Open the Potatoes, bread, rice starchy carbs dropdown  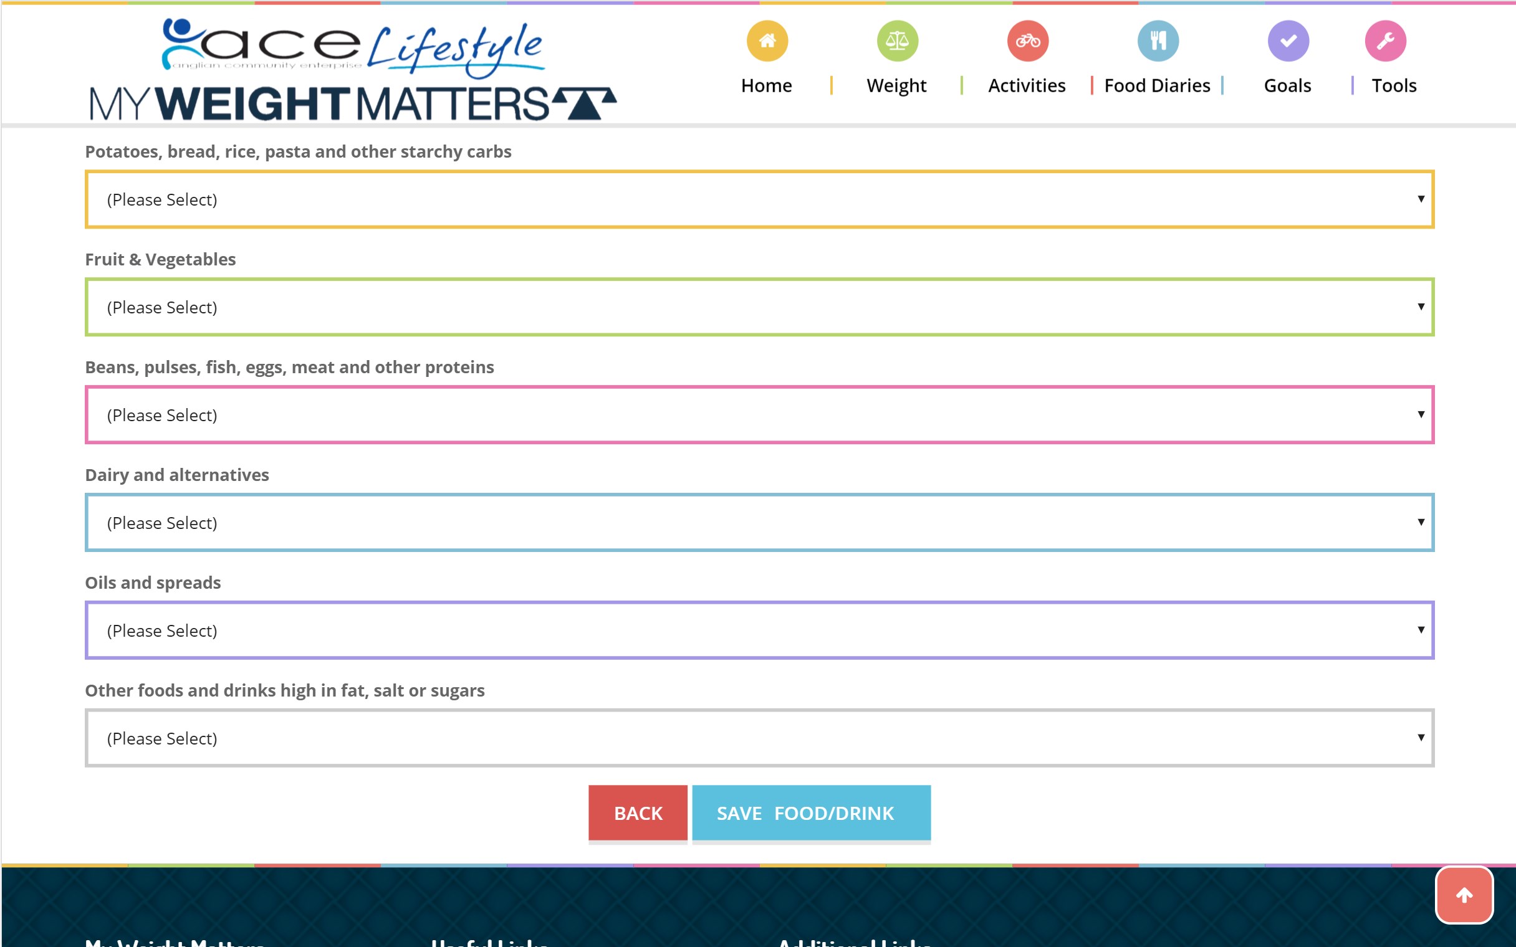[759, 199]
